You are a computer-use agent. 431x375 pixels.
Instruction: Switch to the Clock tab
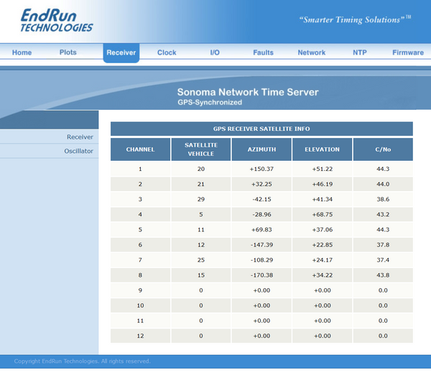(167, 52)
